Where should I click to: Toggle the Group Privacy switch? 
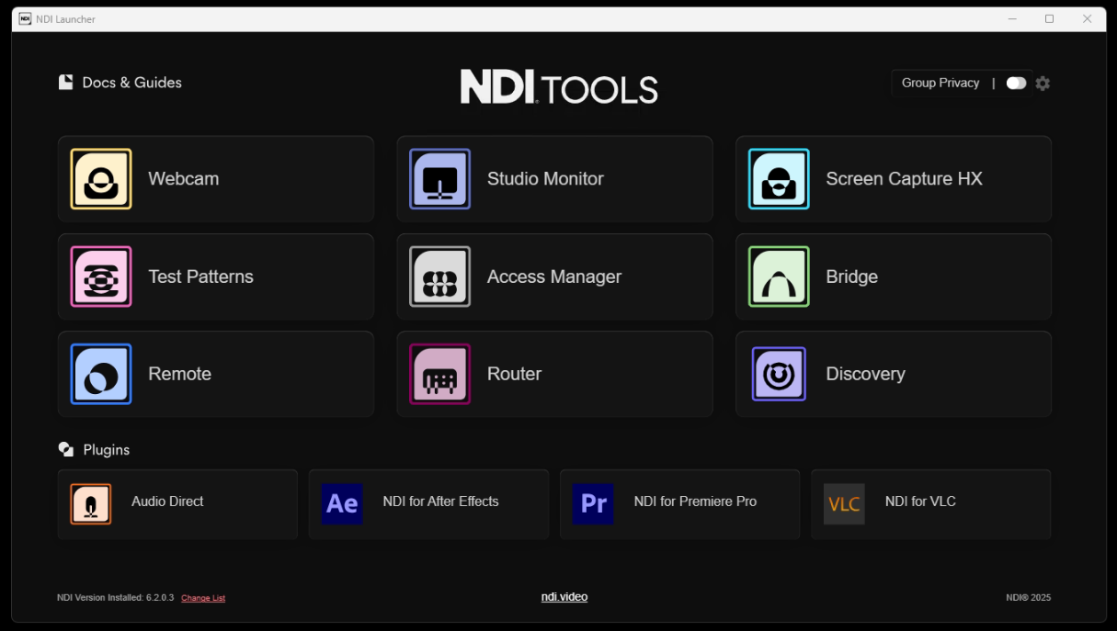(1015, 83)
